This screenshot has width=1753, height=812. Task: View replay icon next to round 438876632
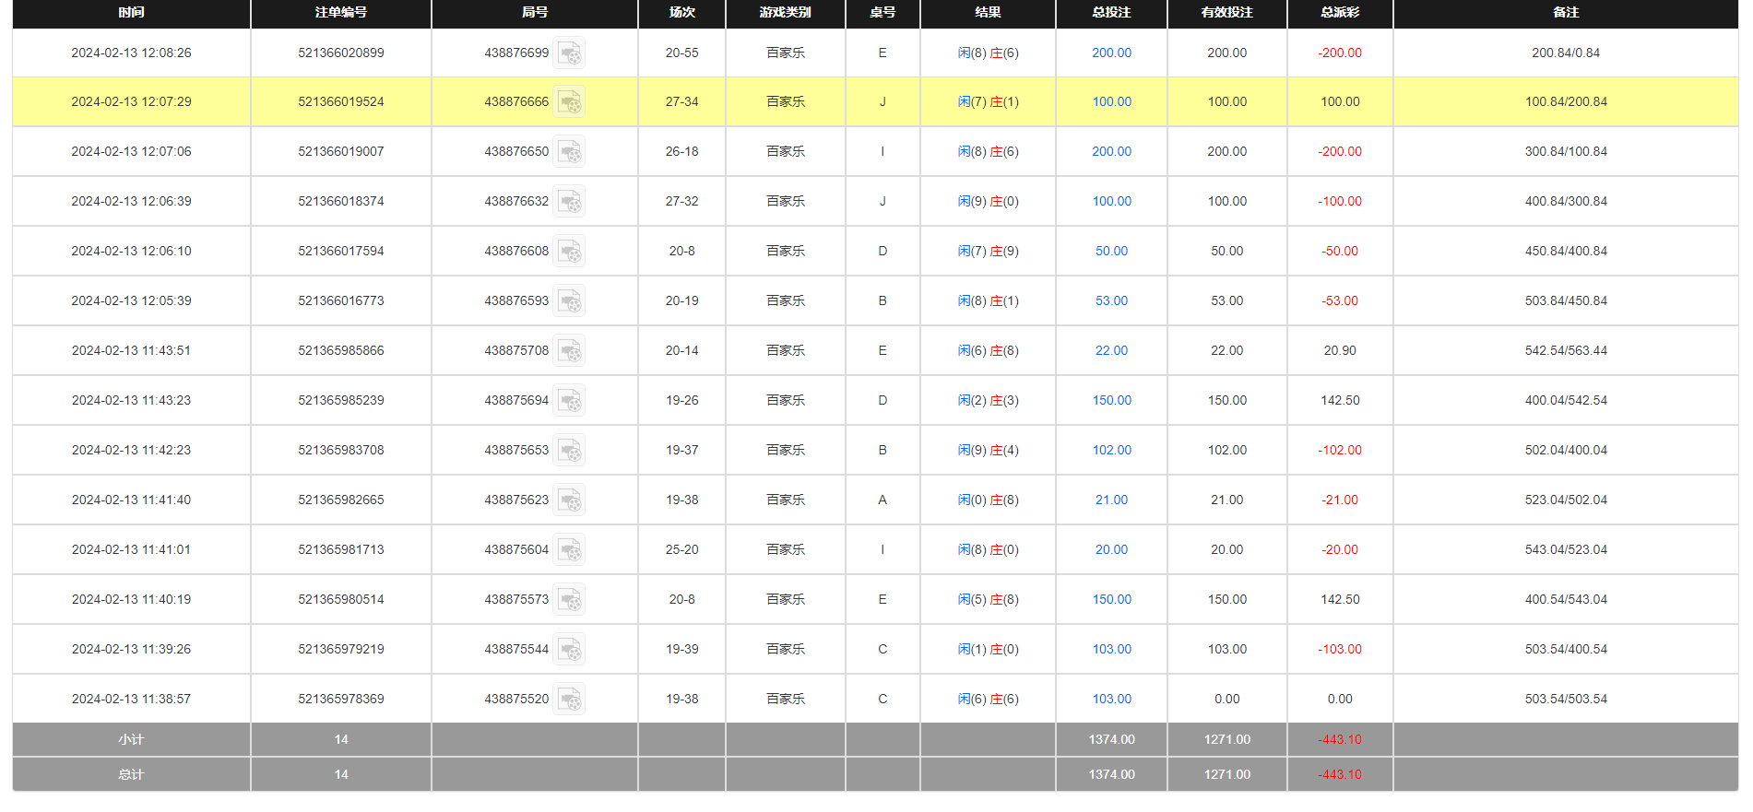[x=569, y=202]
